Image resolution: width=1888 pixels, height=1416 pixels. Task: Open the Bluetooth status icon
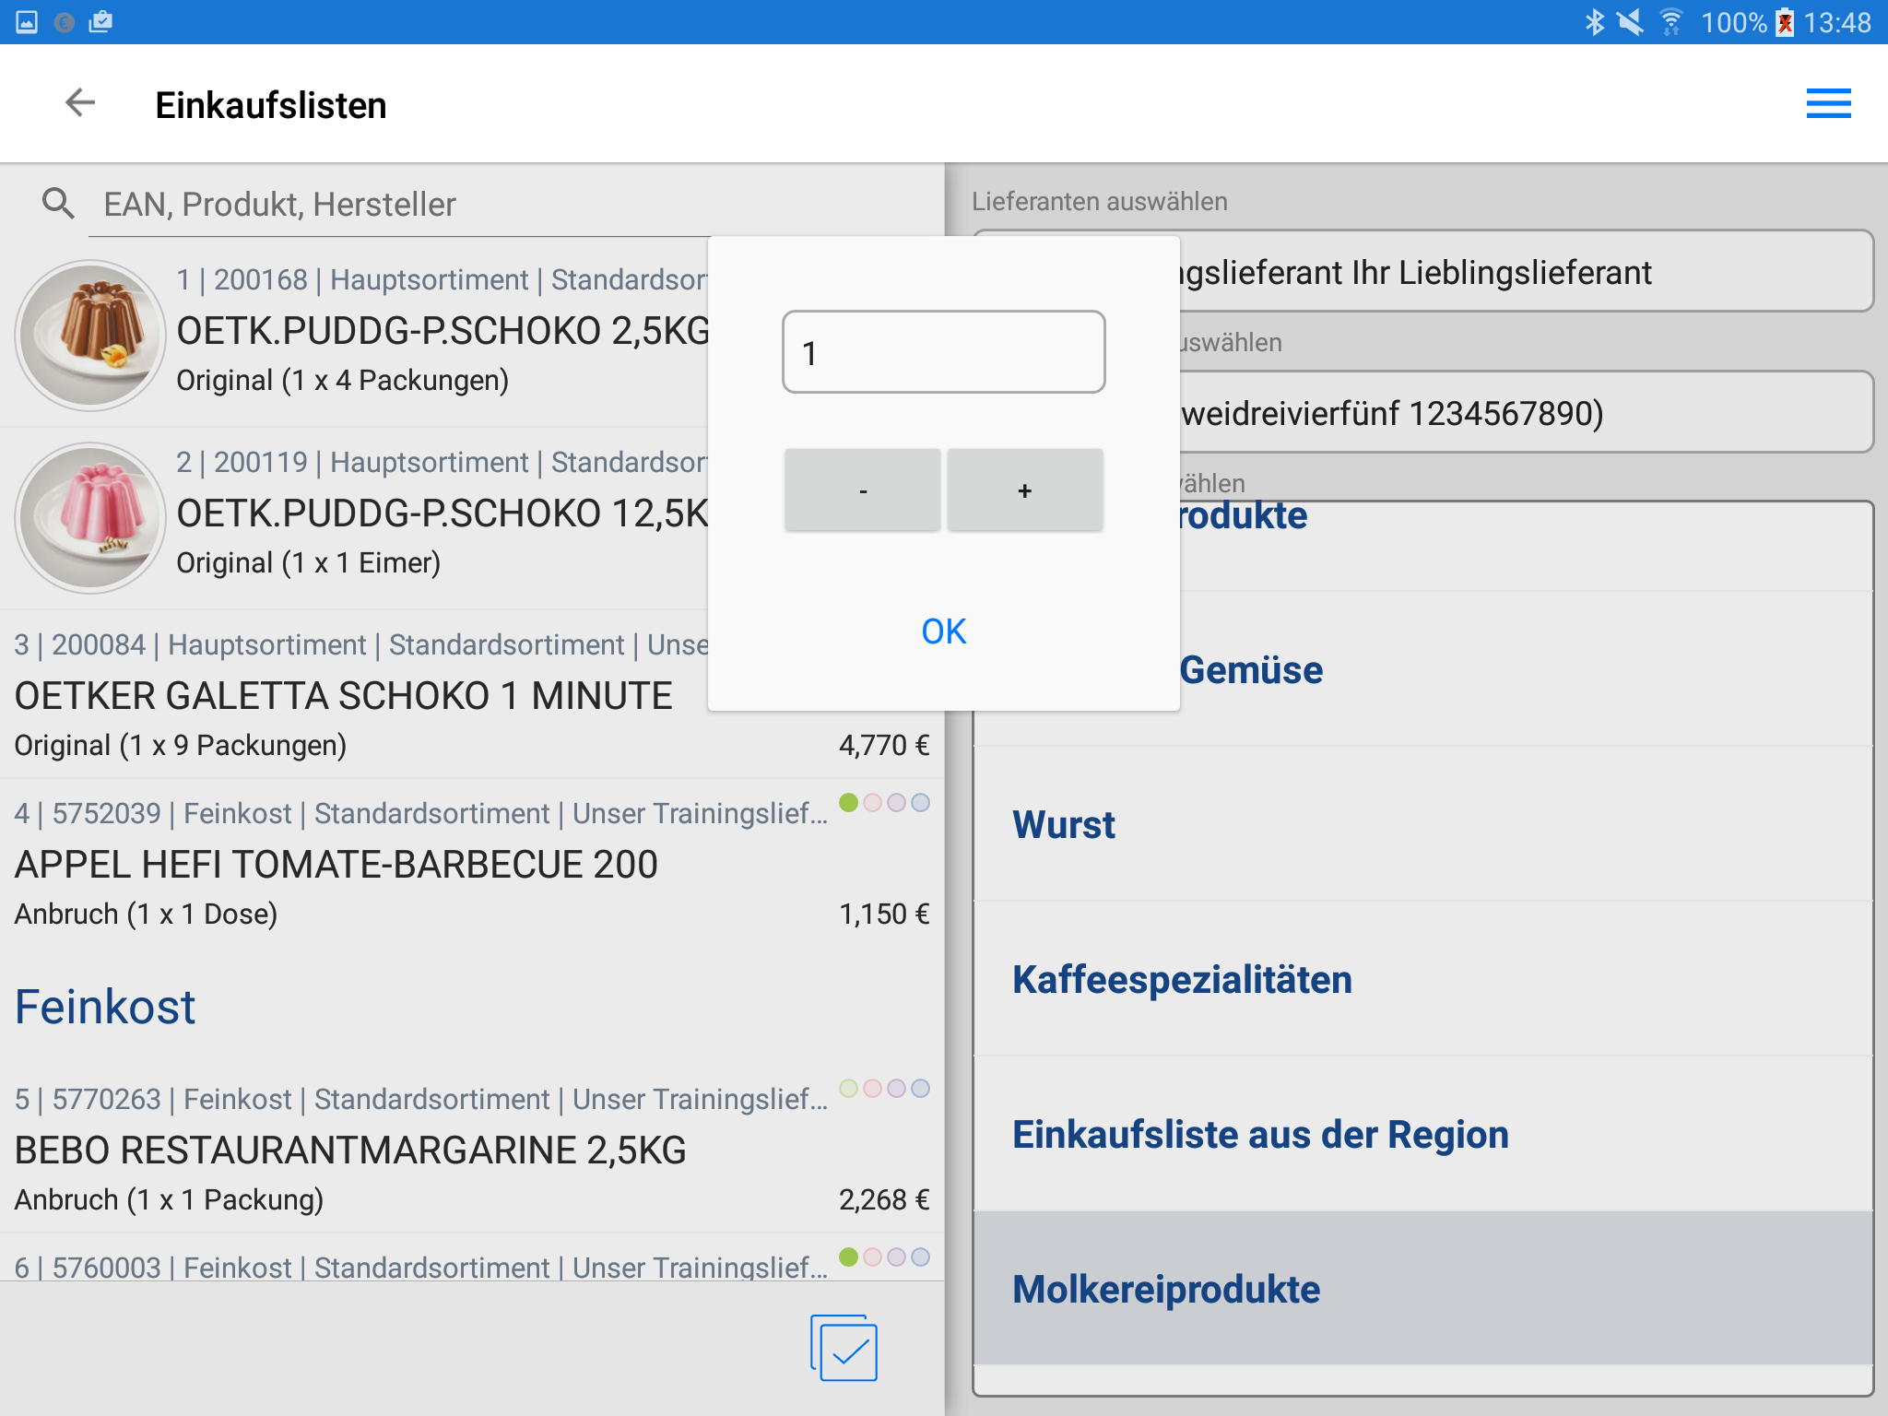pyautogui.click(x=1594, y=22)
